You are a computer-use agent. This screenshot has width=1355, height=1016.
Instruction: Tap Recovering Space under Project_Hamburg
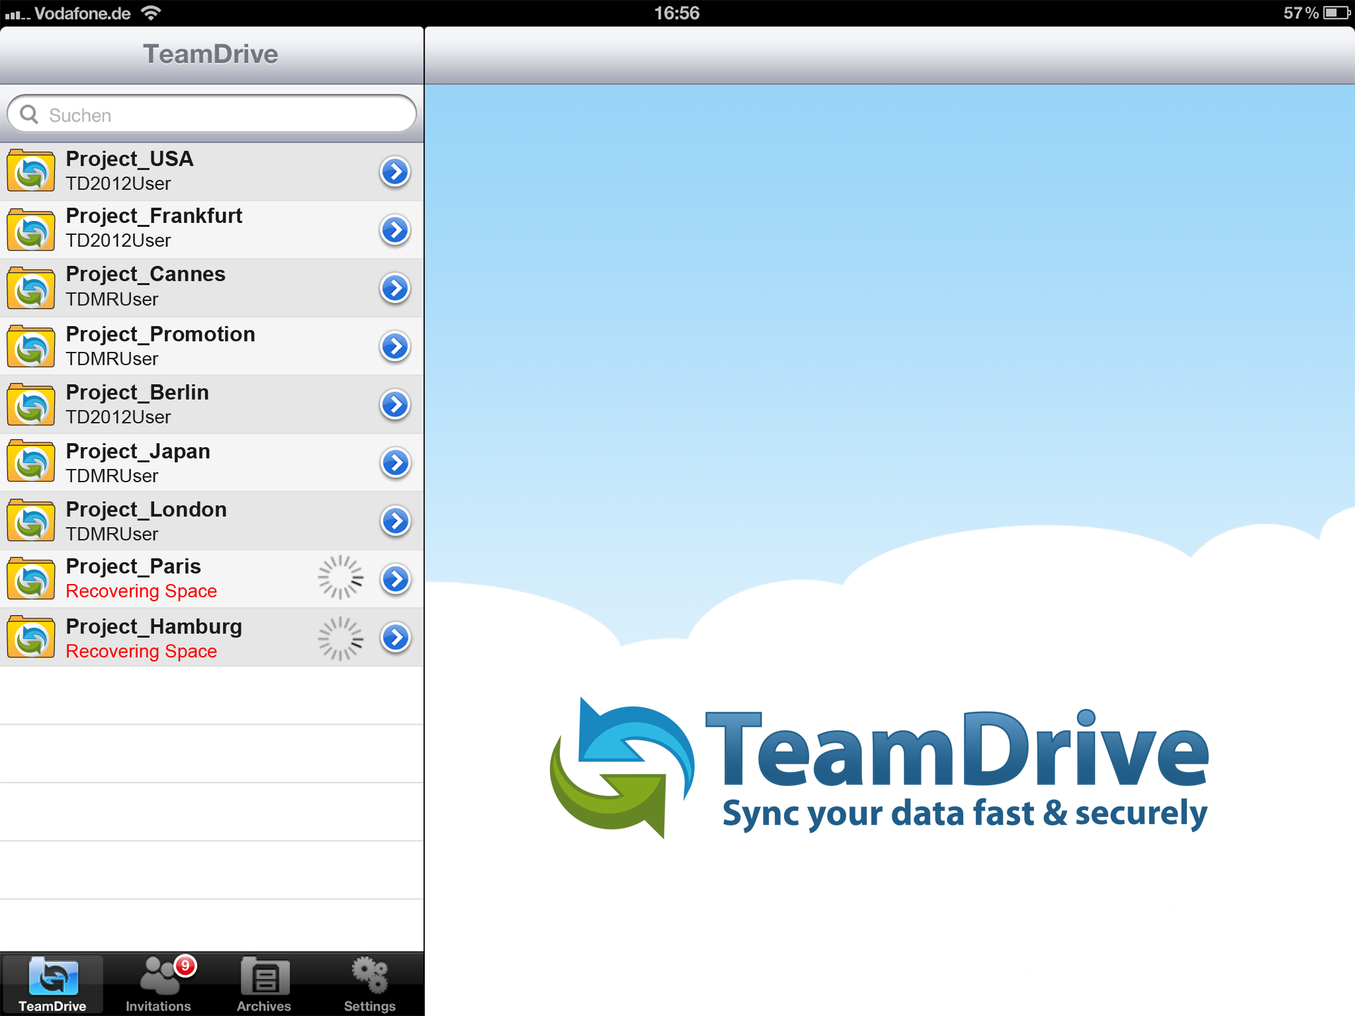coord(142,652)
